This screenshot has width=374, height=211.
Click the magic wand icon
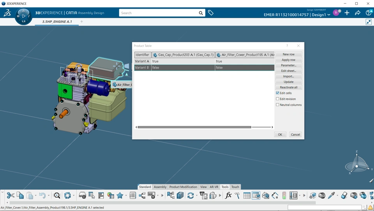[237, 195]
